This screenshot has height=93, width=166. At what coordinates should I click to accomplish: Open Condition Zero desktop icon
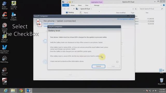(x=14, y=5)
